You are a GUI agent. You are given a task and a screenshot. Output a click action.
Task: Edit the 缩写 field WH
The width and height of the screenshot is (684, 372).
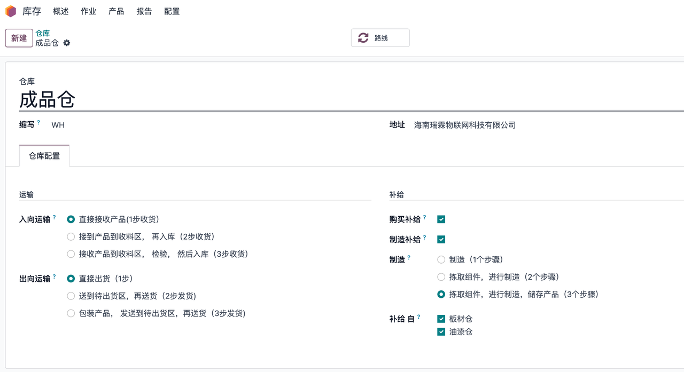[58, 125]
